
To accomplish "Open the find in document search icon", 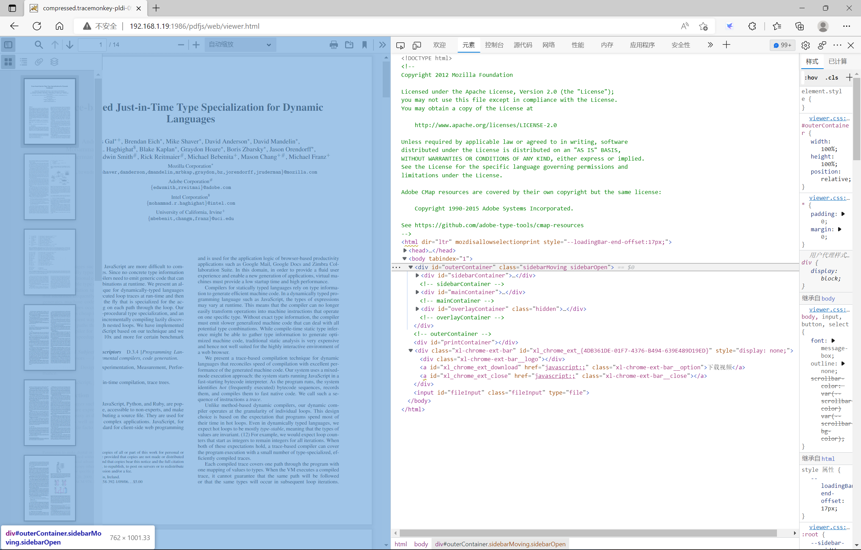I will [39, 45].
